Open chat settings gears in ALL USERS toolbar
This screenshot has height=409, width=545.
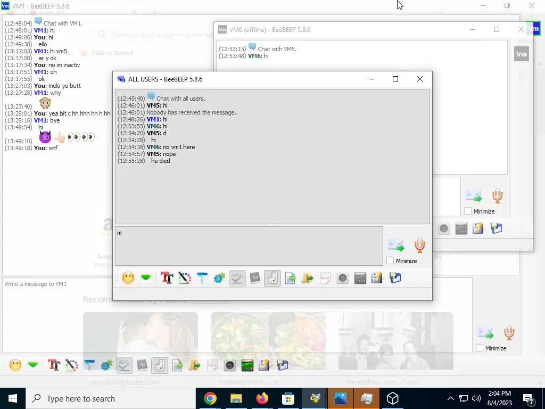click(219, 278)
